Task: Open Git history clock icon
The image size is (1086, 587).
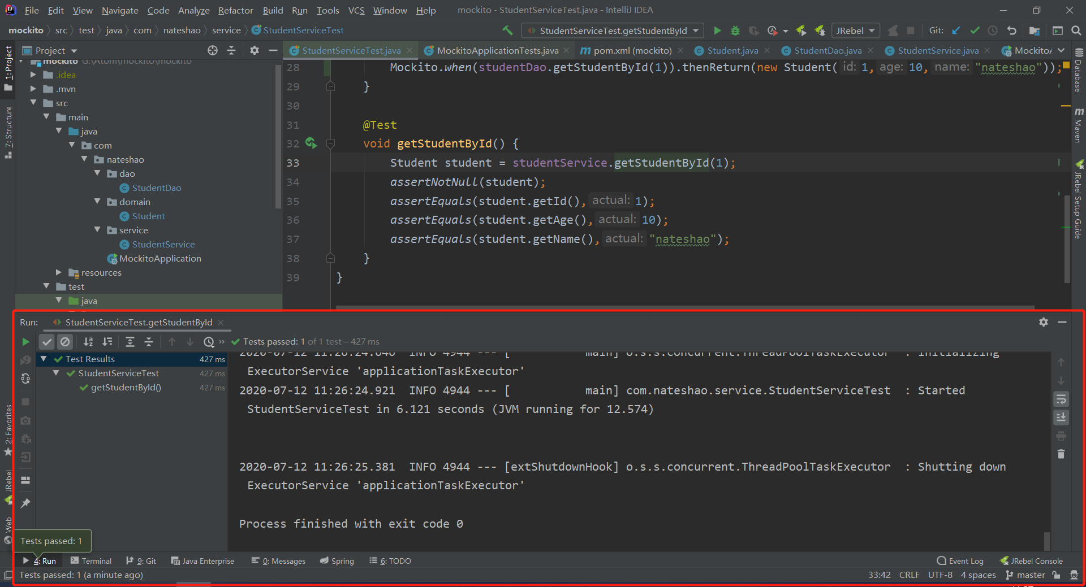Action: coord(993,31)
